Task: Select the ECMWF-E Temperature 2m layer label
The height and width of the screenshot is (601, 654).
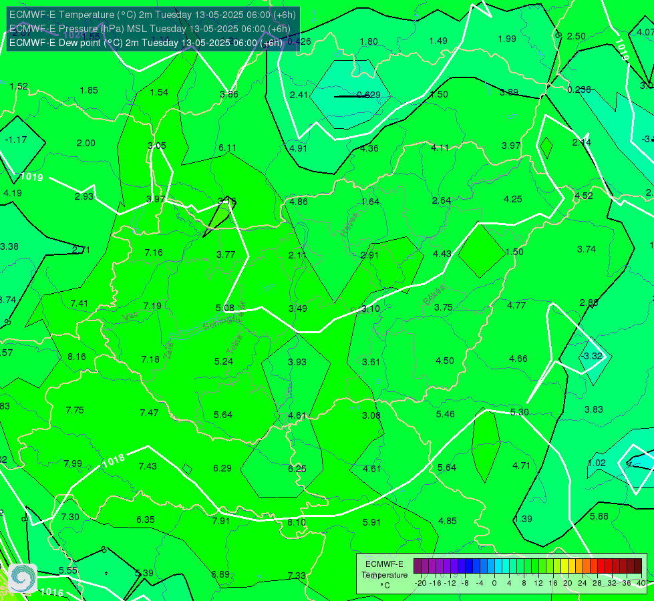Action: 152,15
